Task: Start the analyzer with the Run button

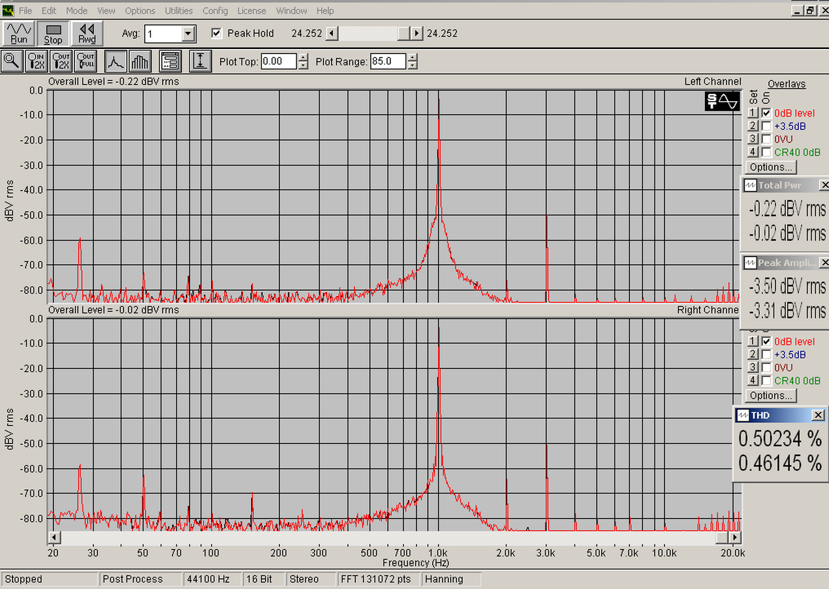Action: click(x=19, y=33)
